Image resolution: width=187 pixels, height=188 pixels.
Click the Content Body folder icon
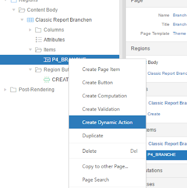22,10
